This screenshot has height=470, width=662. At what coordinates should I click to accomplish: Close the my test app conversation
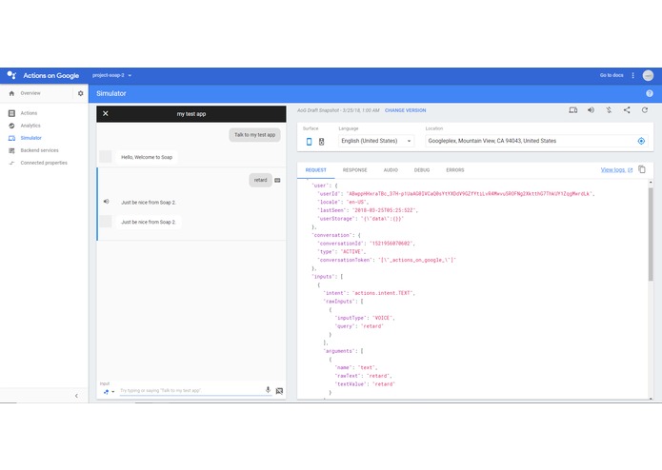106,114
